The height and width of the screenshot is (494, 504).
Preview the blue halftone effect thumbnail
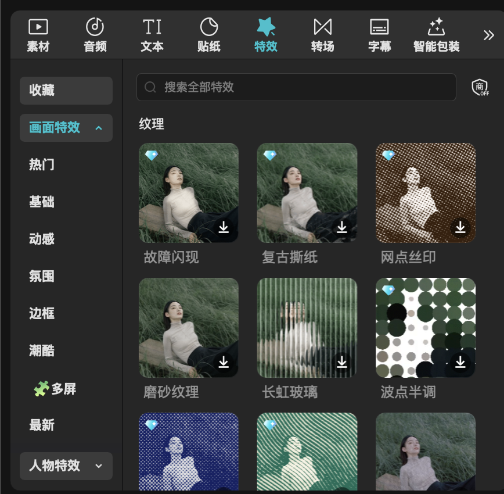click(189, 452)
